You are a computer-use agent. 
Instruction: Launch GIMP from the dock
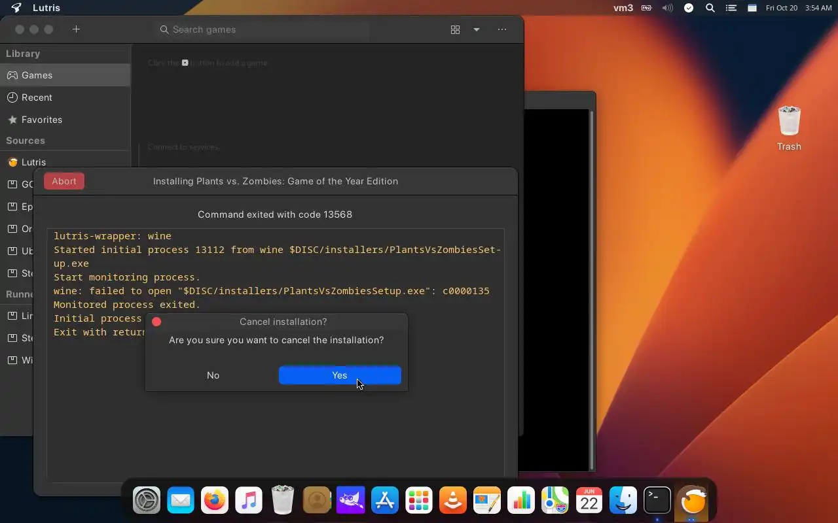point(351,501)
